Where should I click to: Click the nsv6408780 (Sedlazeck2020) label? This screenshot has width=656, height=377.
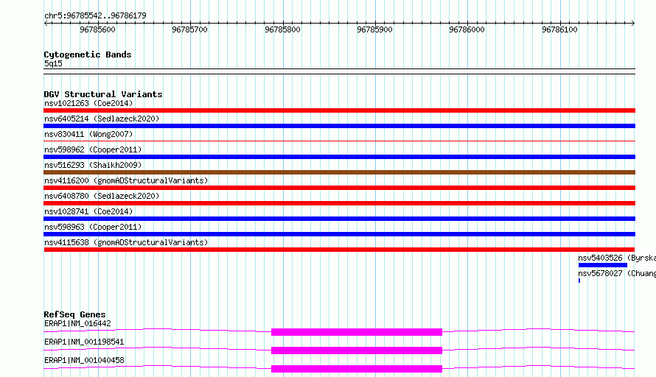tap(102, 196)
